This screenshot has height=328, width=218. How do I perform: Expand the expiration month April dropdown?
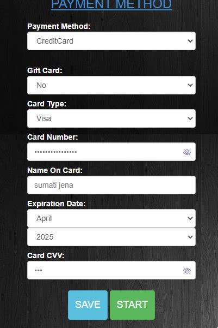pyautogui.click(x=111, y=218)
